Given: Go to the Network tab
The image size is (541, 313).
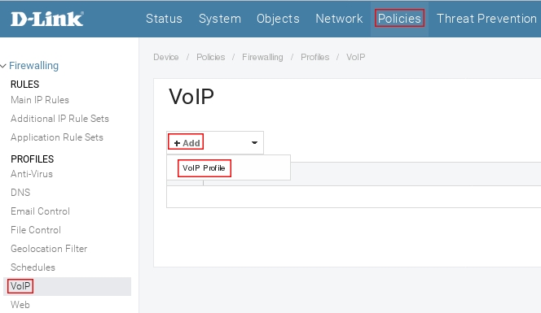Looking at the screenshot, I should tap(339, 19).
